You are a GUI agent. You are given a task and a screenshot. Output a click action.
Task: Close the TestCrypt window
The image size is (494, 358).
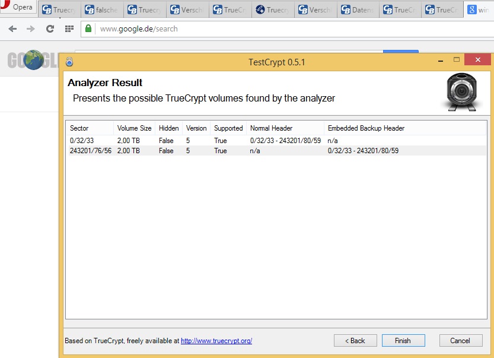pyautogui.click(x=477, y=59)
